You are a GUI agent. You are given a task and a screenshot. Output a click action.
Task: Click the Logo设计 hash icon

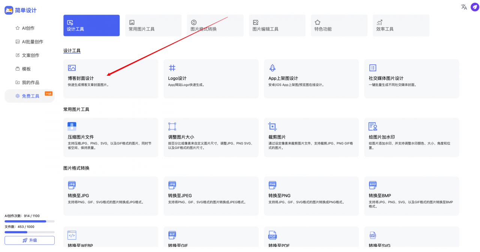pyautogui.click(x=172, y=68)
